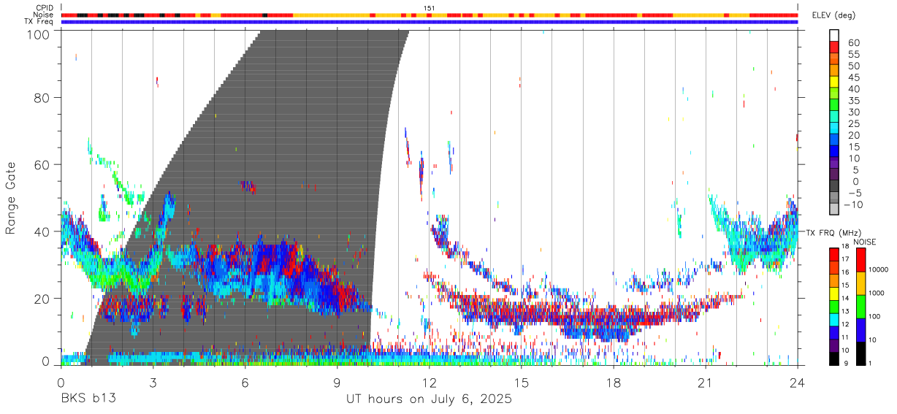Click the Noise row label
Viewport: 897px width, 414px height.
tap(45, 15)
